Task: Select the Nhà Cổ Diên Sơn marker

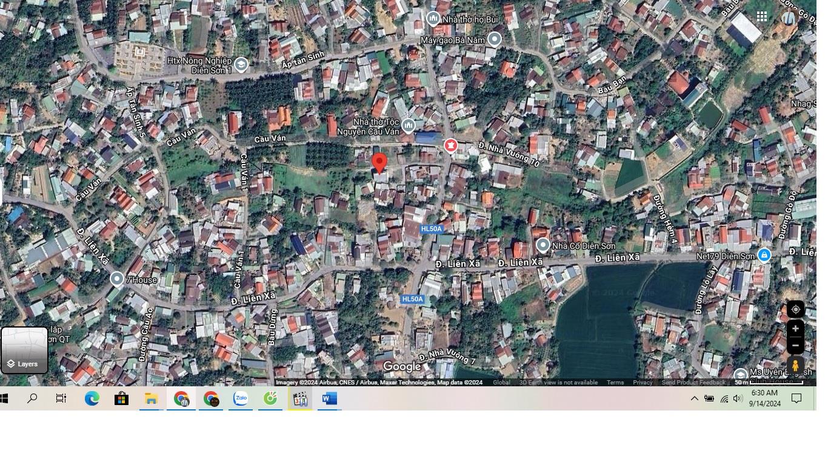Action: click(x=543, y=245)
